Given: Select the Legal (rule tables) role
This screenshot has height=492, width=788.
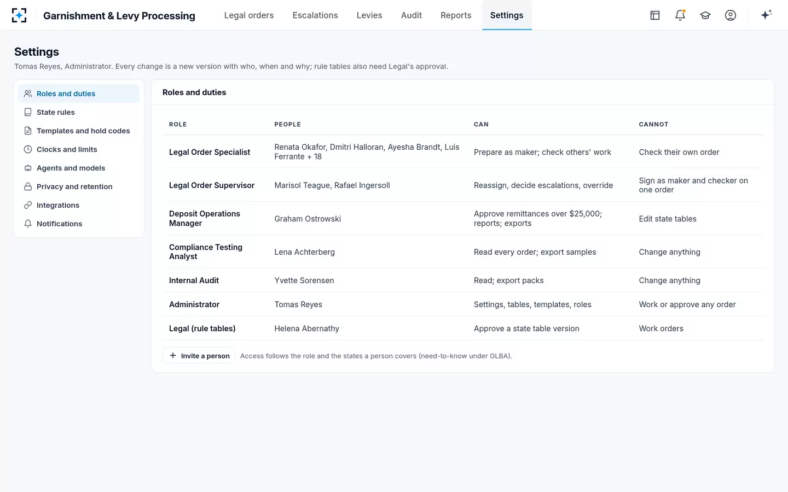Looking at the screenshot, I should coord(202,329).
